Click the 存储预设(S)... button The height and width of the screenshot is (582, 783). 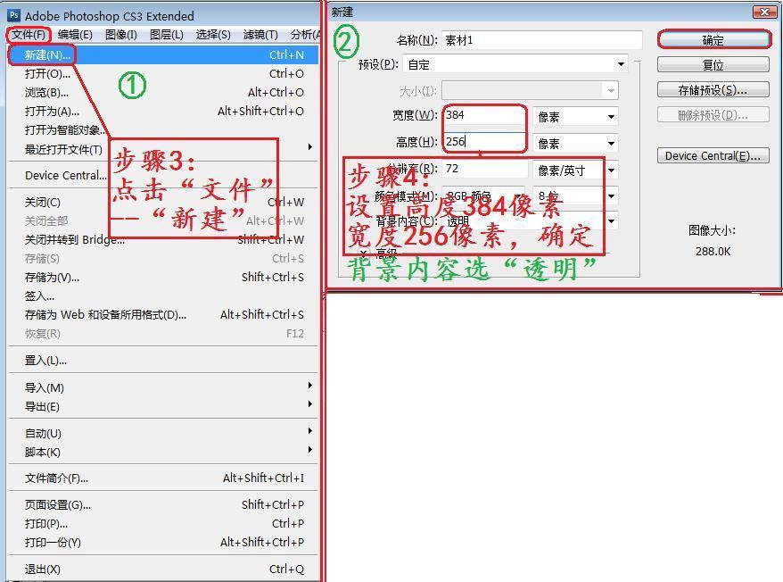(x=713, y=90)
